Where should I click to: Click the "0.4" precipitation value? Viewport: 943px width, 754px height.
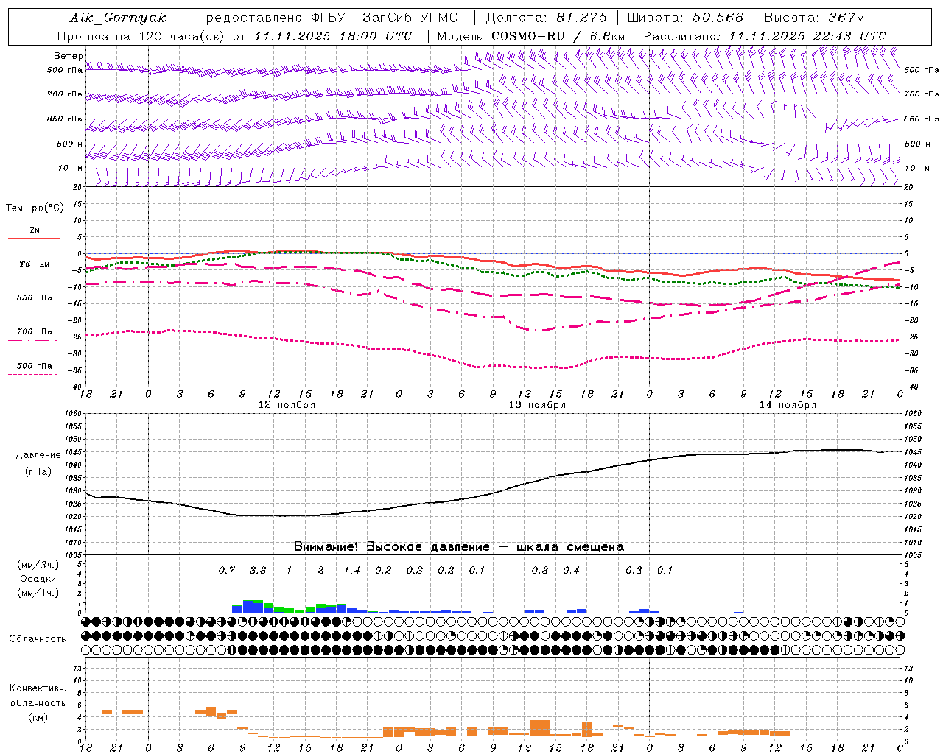571,570
